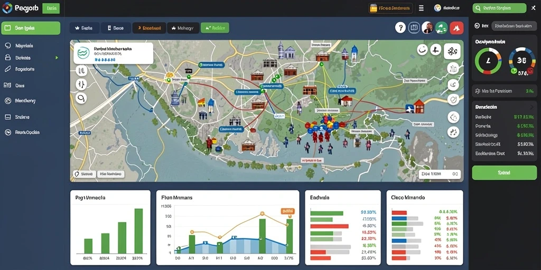Image resolution: width=541 pixels, height=270 pixels.
Task: Click the crosshair plus button on the map
Action: click(436, 50)
